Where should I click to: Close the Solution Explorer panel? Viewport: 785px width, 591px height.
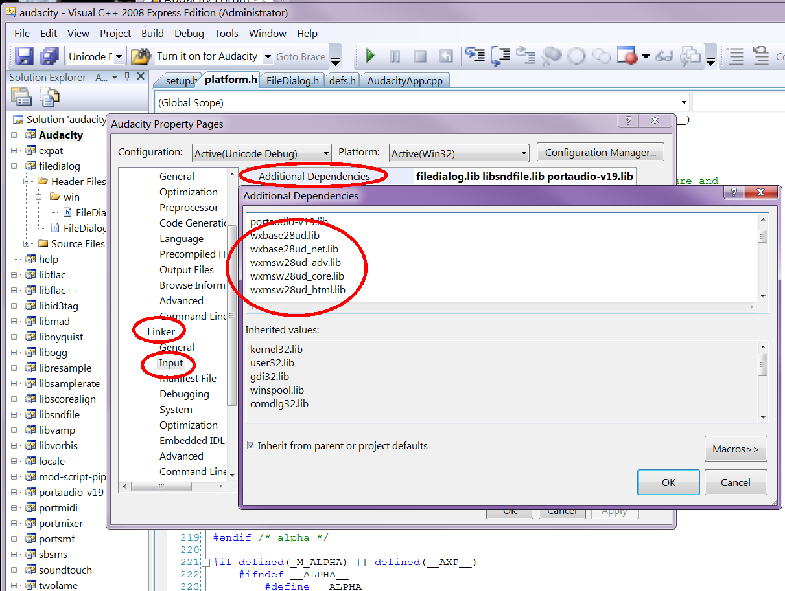pos(141,77)
